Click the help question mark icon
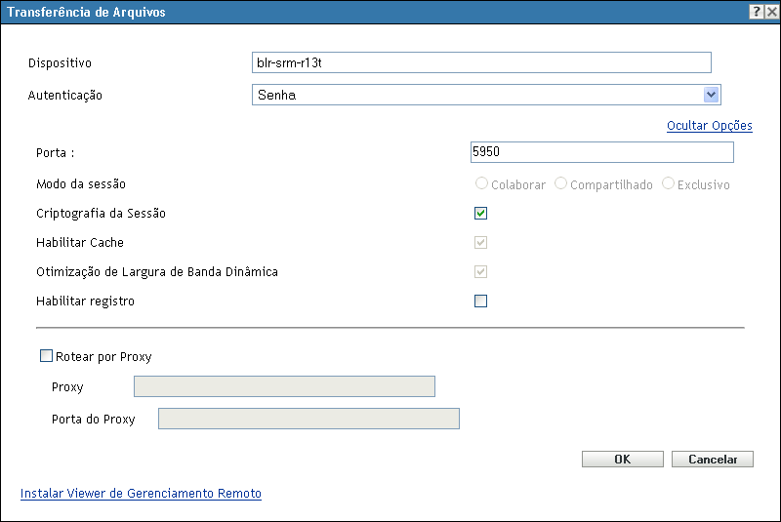 pyautogui.click(x=757, y=12)
